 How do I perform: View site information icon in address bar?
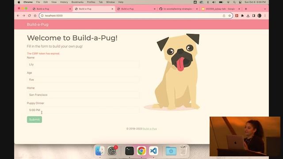42,16
